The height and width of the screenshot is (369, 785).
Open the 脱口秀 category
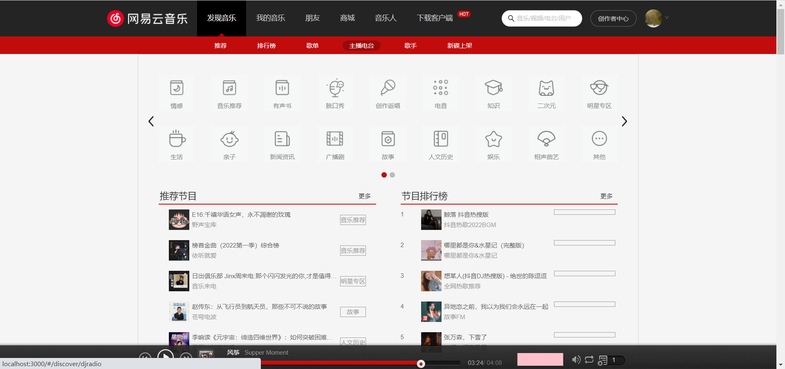pyautogui.click(x=335, y=93)
